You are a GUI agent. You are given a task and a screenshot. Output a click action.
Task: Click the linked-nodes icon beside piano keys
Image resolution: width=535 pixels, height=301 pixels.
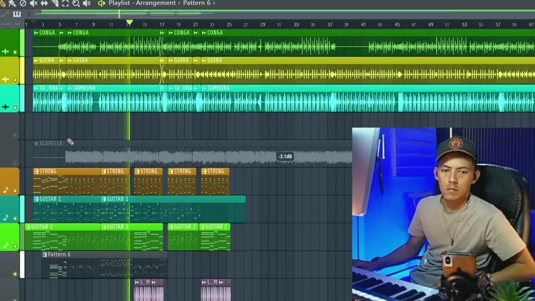[x=5, y=14]
